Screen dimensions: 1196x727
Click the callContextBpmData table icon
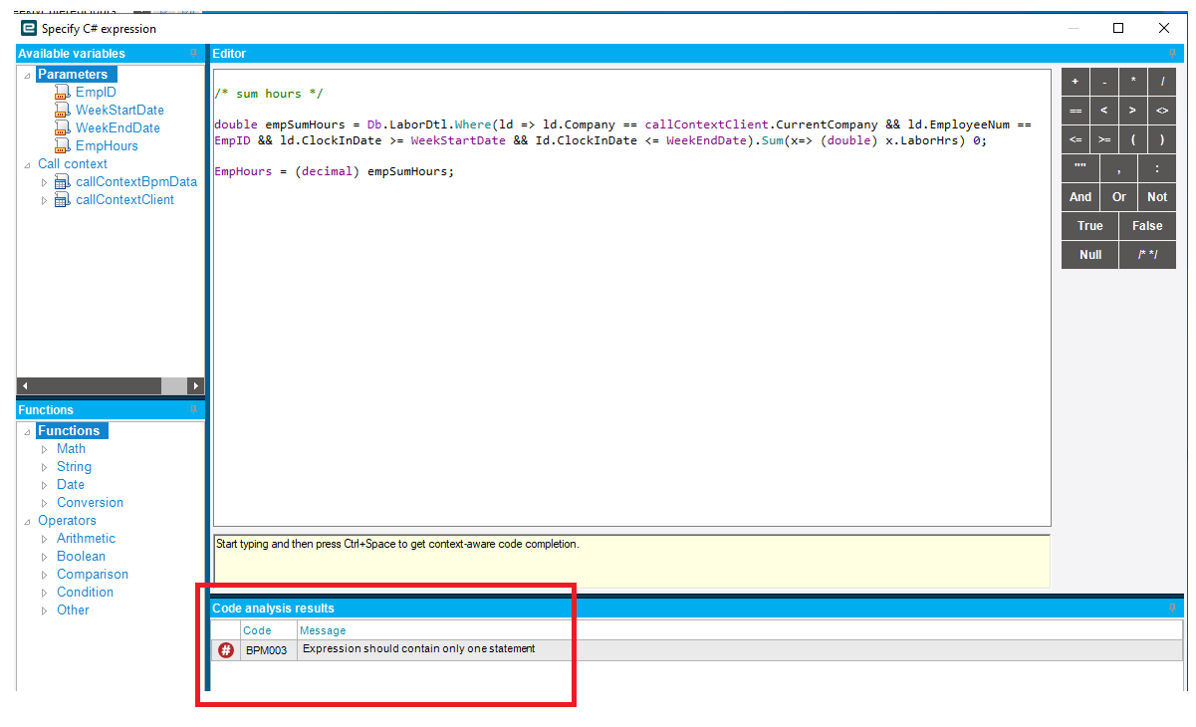(62, 181)
